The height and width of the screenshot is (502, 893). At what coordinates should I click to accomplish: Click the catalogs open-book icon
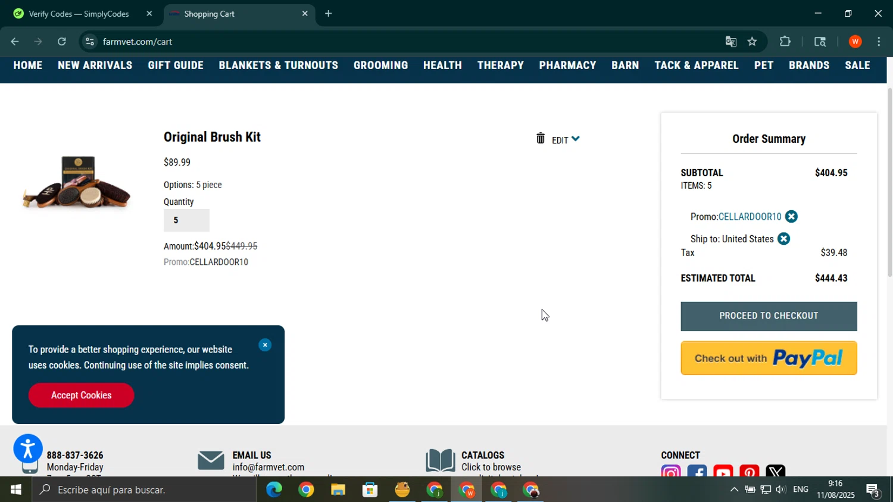point(441,460)
